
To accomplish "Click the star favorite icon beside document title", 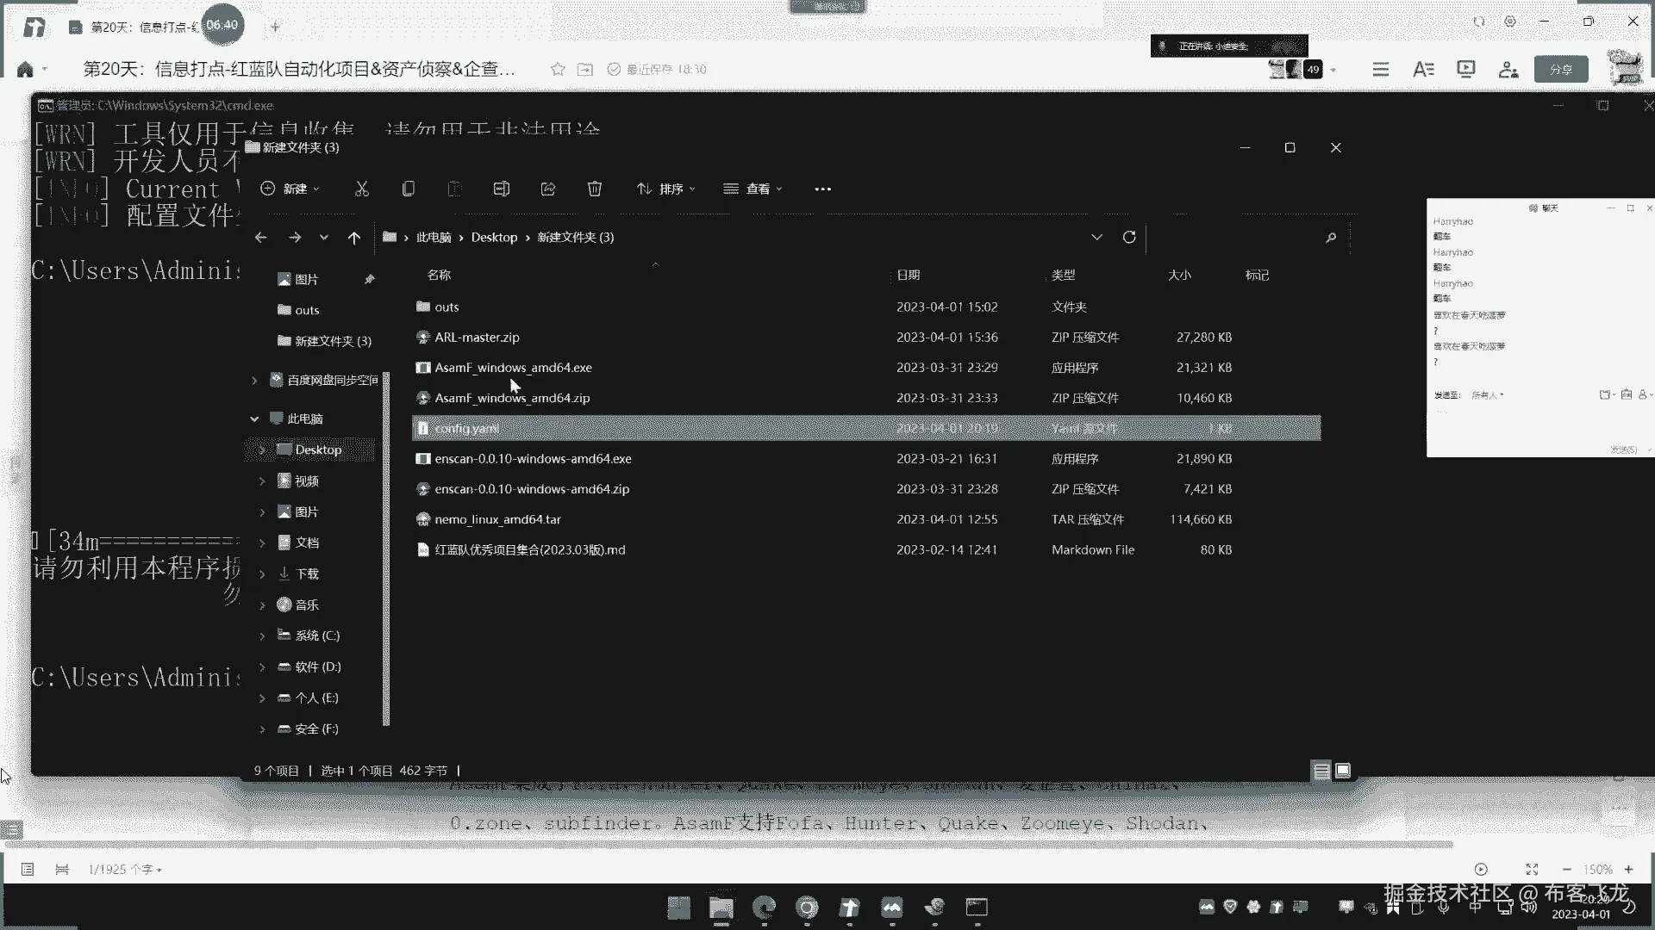I will [x=558, y=69].
